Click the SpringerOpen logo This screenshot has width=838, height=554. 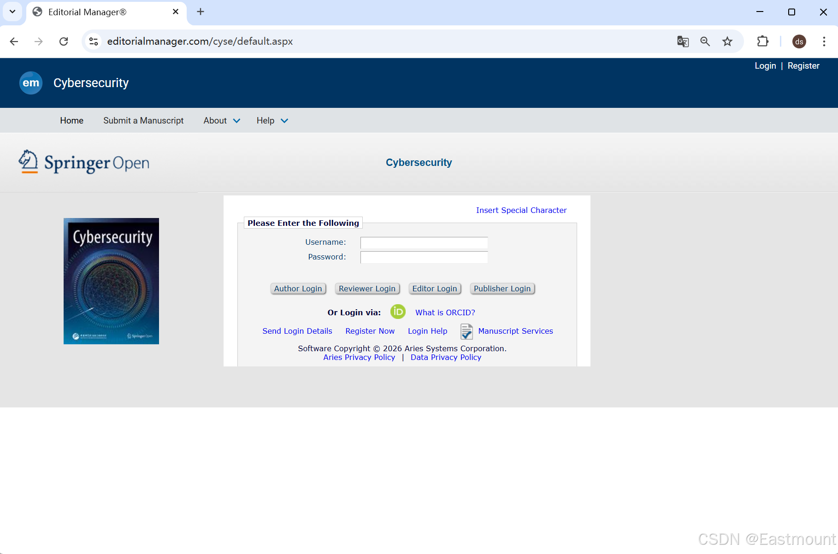coord(84,162)
